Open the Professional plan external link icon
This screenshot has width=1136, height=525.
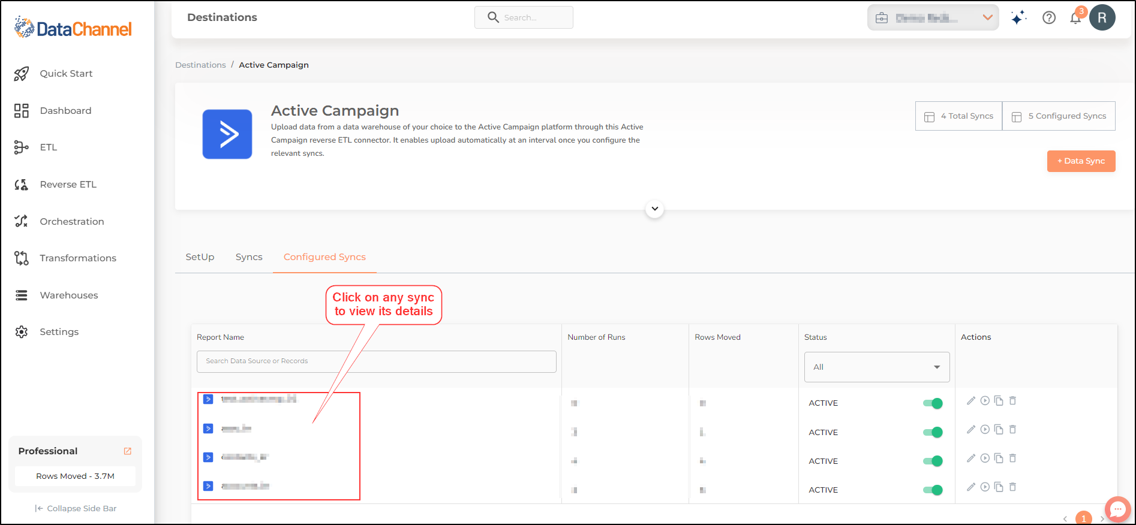128,451
